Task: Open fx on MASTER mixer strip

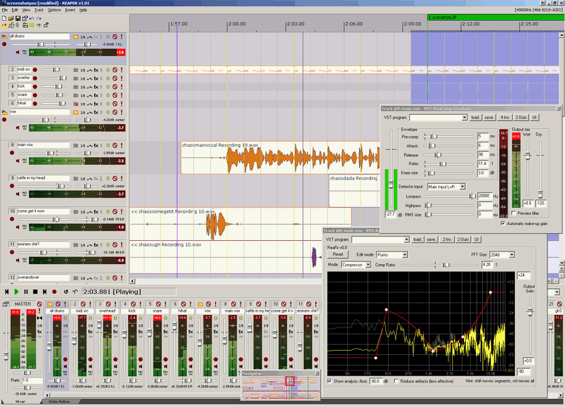Action: 40,332
